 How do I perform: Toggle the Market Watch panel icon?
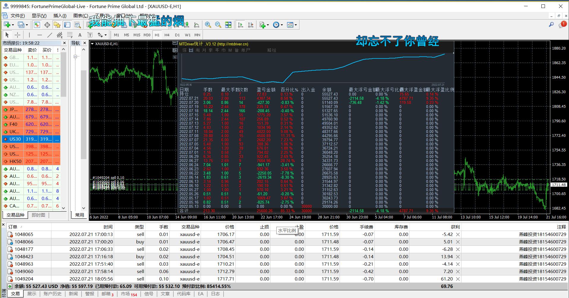(37, 25)
